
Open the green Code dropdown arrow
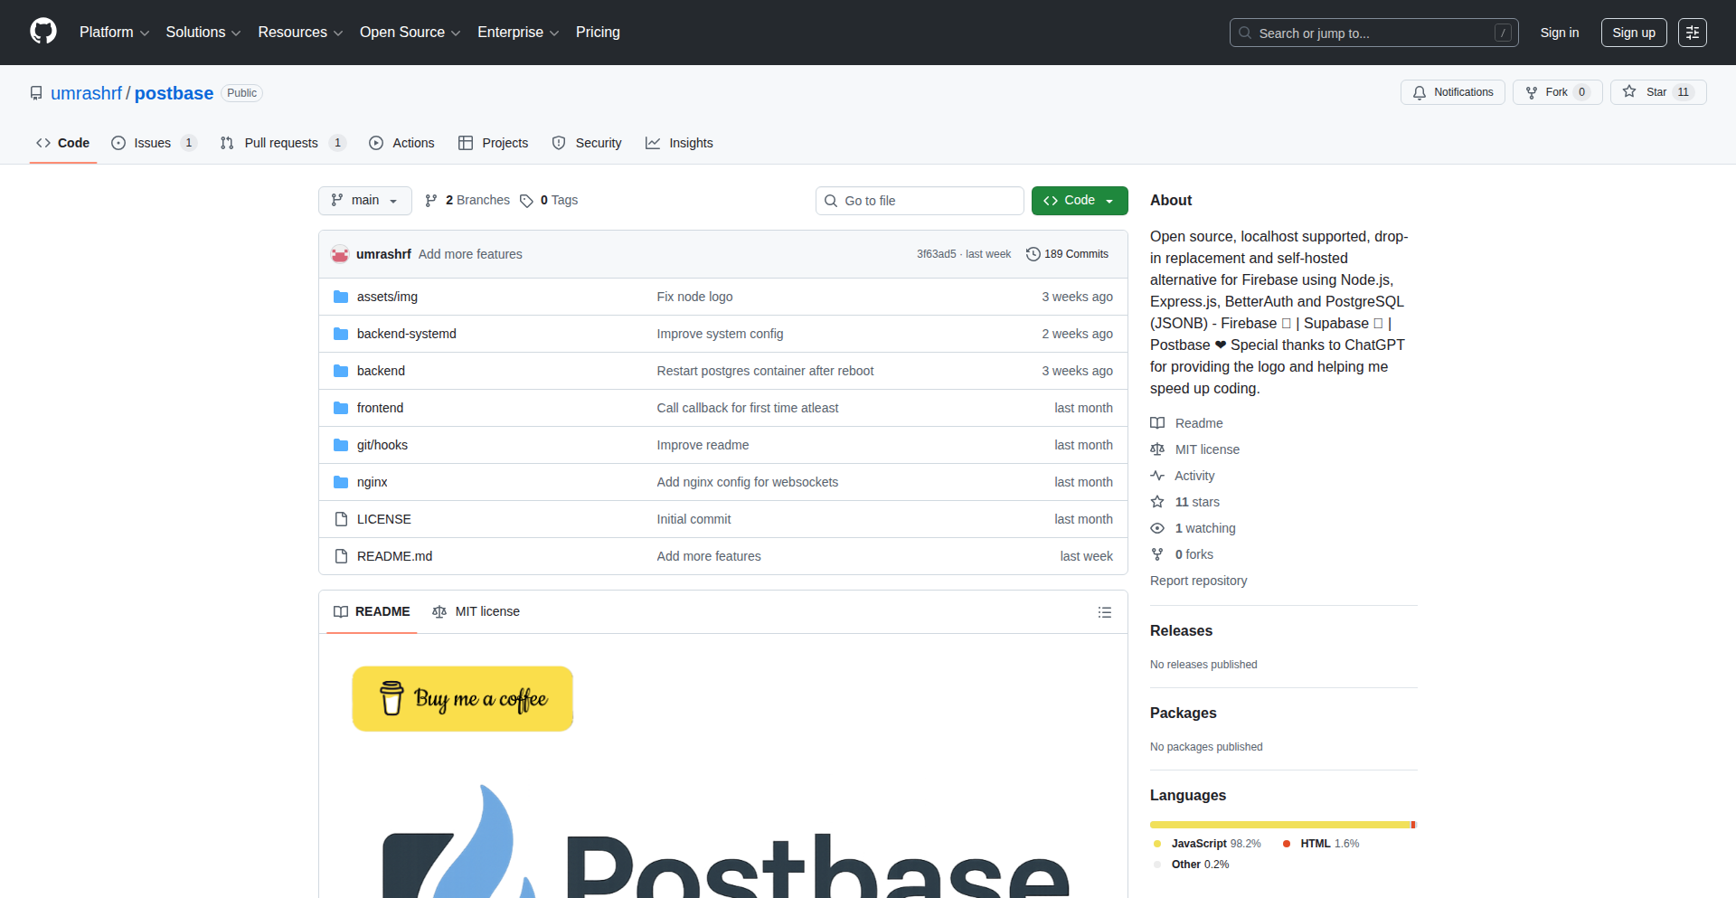pyautogui.click(x=1109, y=200)
